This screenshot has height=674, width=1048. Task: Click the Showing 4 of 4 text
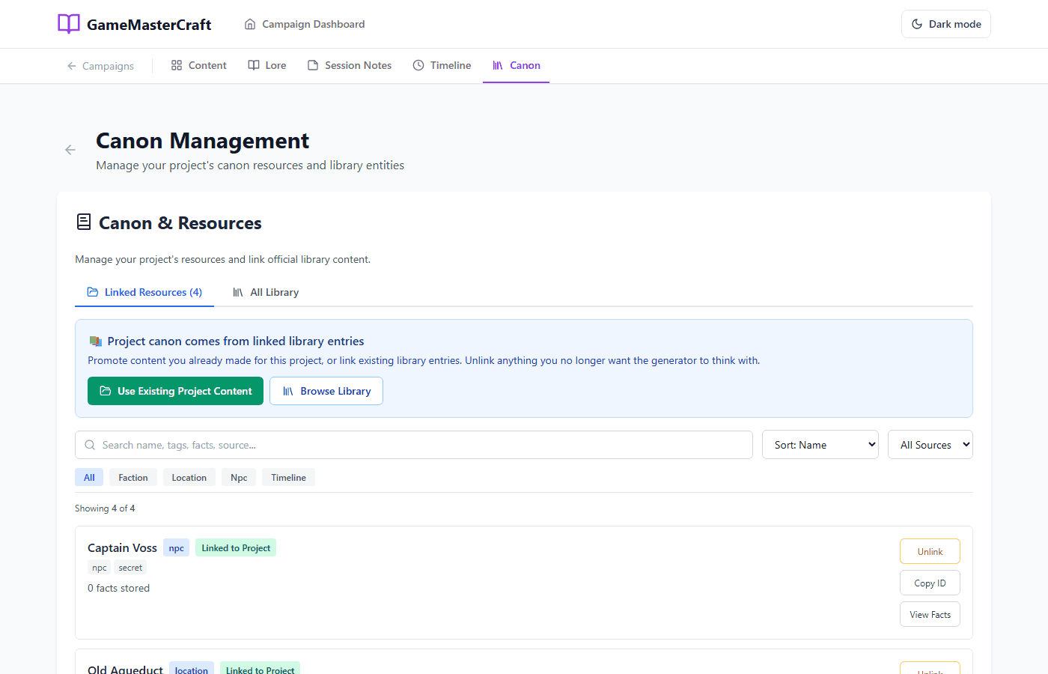[x=105, y=508]
